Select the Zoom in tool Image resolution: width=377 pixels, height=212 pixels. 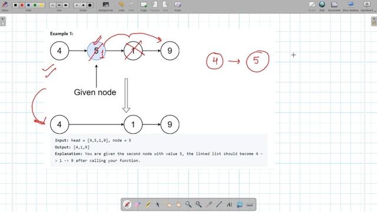(x=188, y=204)
